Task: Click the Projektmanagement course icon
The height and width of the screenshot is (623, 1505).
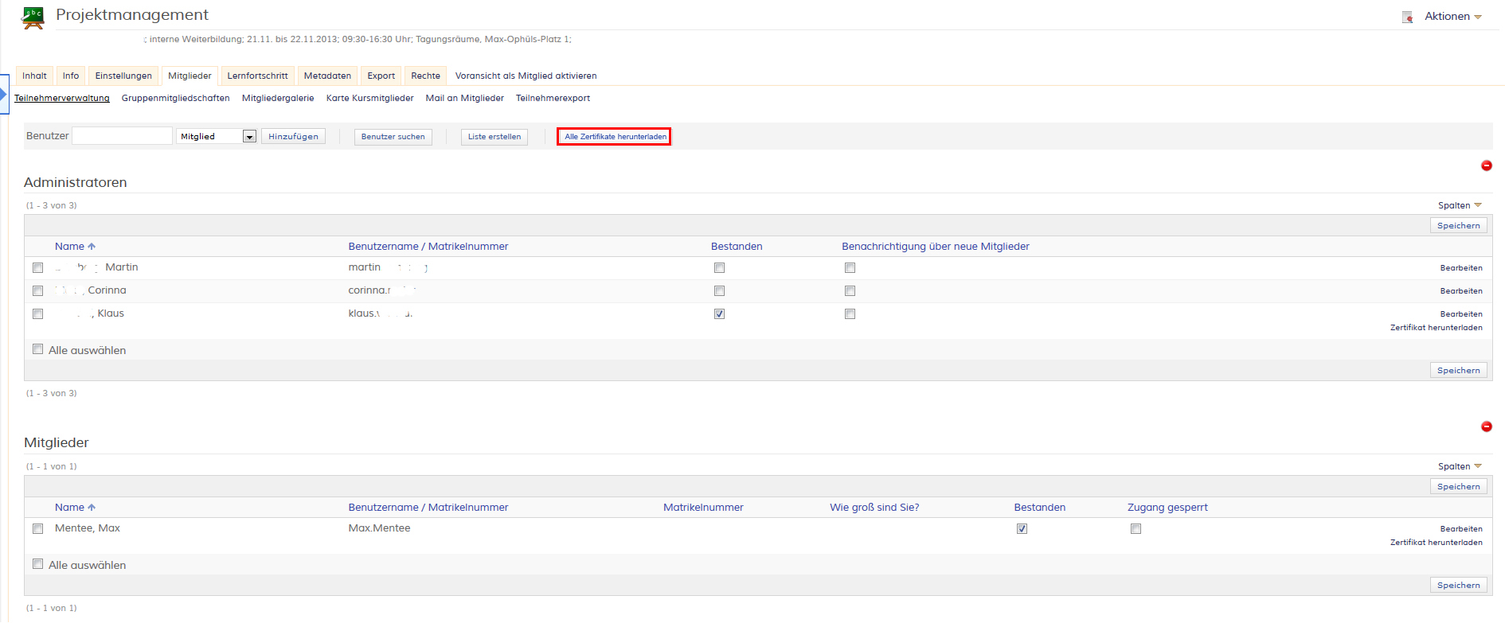Action: 33,17
